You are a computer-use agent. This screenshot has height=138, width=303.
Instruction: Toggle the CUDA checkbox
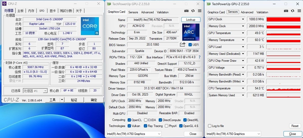(146, 120)
